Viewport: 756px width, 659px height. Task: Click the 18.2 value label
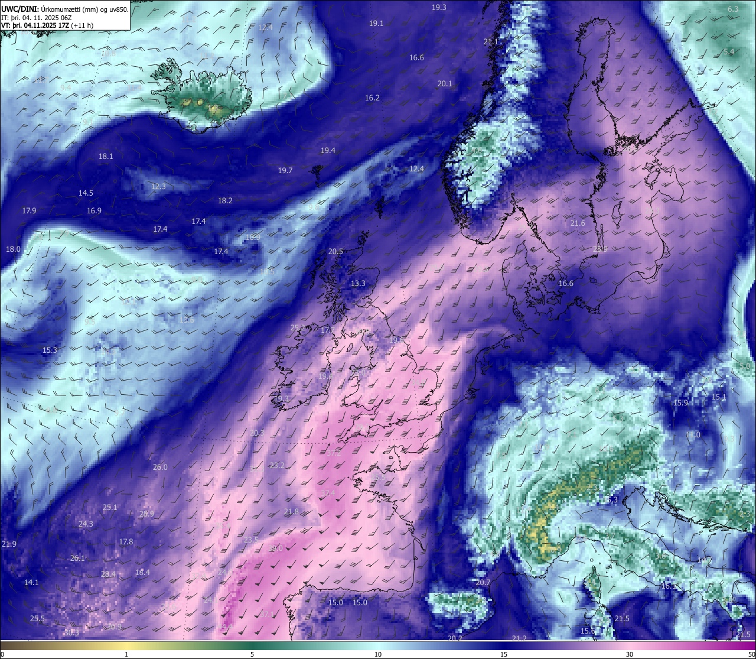pyautogui.click(x=225, y=200)
